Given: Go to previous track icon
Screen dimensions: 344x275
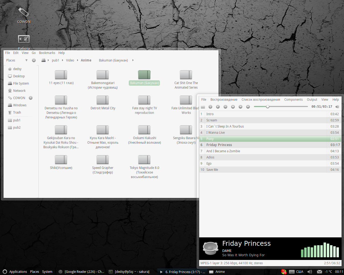Looking at the screenshot, I should point(241,107).
